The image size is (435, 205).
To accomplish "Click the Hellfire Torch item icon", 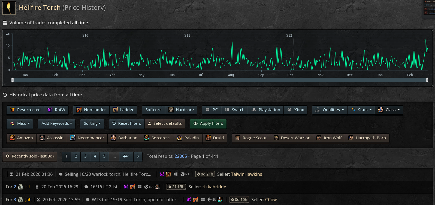I will (x=9, y=8).
